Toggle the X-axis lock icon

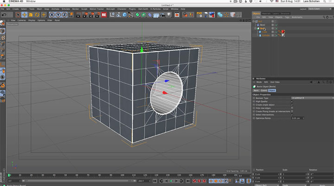(52, 15)
